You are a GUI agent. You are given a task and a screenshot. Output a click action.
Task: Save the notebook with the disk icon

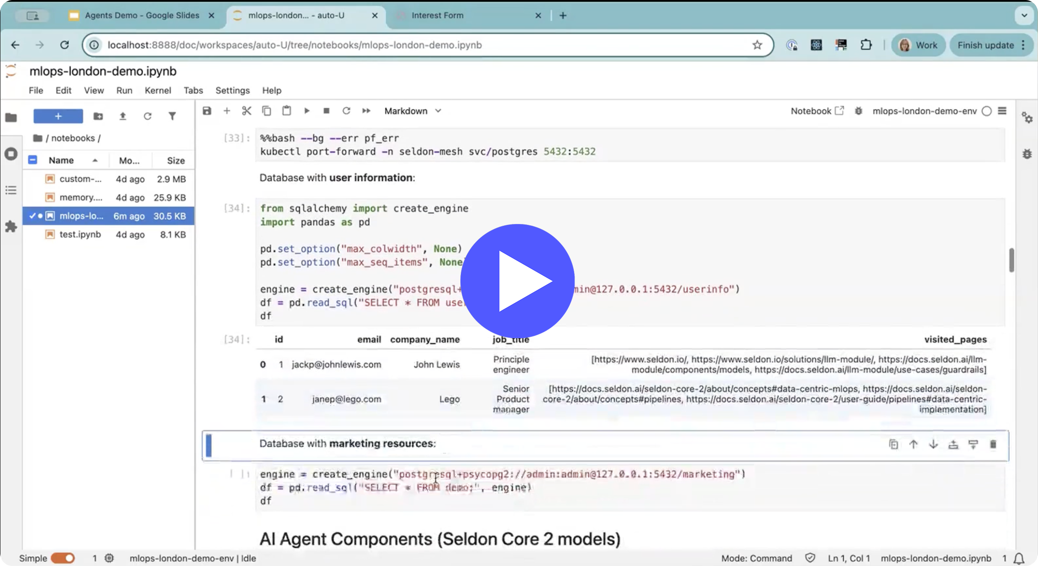coord(207,111)
